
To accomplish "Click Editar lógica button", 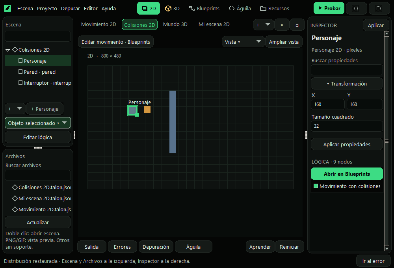I will [38, 137].
